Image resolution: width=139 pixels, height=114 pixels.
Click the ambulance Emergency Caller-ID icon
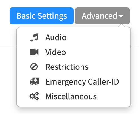pyautogui.click(x=34, y=81)
